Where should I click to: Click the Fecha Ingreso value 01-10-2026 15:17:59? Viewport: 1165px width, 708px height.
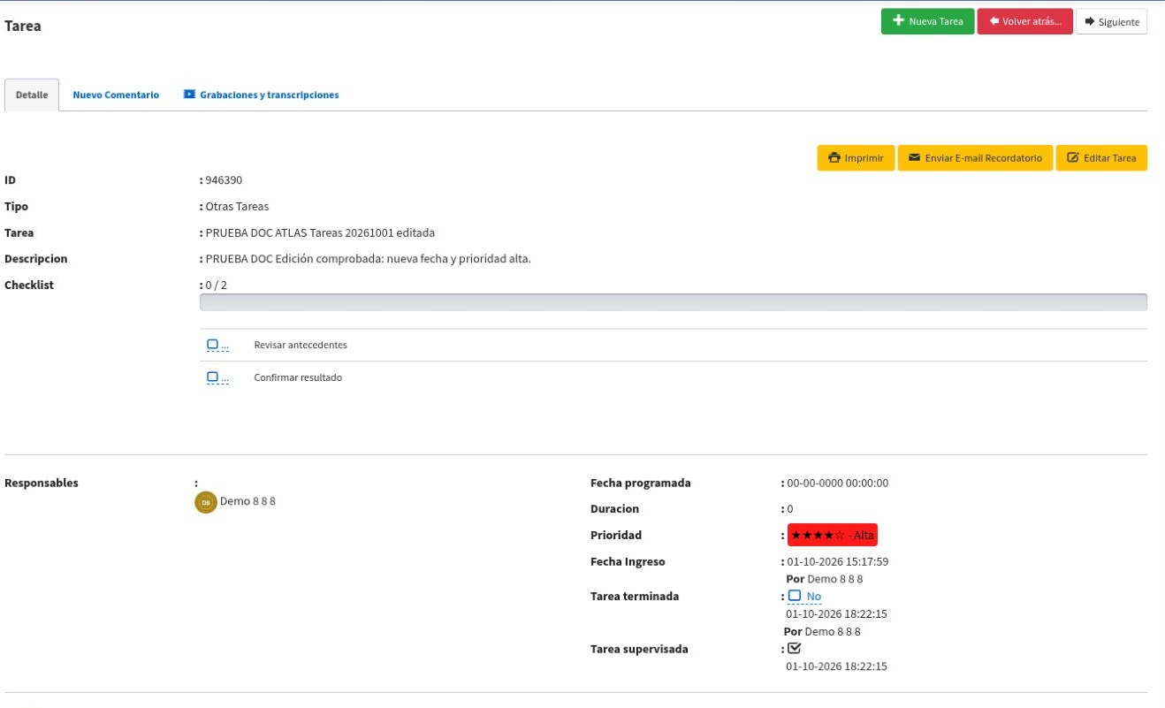(838, 562)
